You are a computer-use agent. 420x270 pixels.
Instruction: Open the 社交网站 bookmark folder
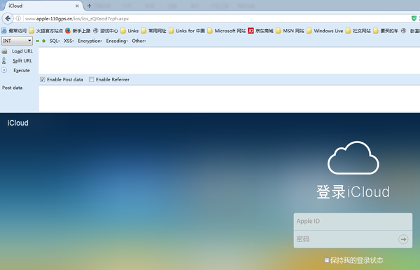click(358, 31)
